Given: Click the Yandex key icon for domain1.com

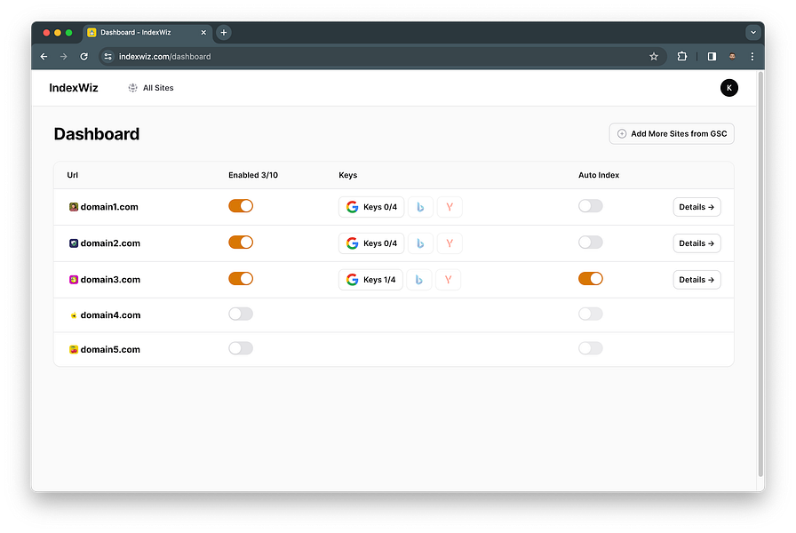Looking at the screenshot, I should point(450,207).
